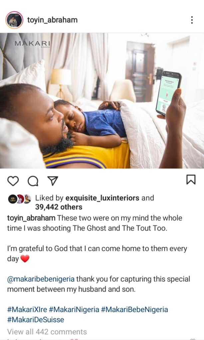This screenshot has width=204, height=340.
Task: Open the #MakariBebeNigeria hashtag
Action: pos(135,309)
